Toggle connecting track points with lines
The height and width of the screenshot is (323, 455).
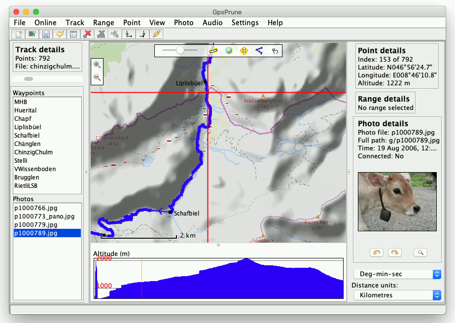259,50
